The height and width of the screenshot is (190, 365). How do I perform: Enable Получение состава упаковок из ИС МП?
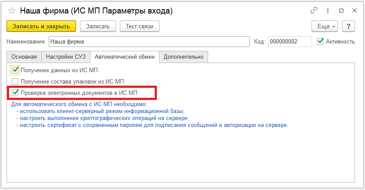pos(15,81)
